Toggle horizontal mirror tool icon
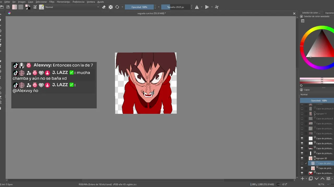This screenshot has width=334, height=187. pos(197,7)
